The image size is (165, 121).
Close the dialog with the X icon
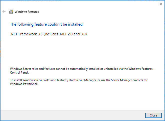coord(160,4)
